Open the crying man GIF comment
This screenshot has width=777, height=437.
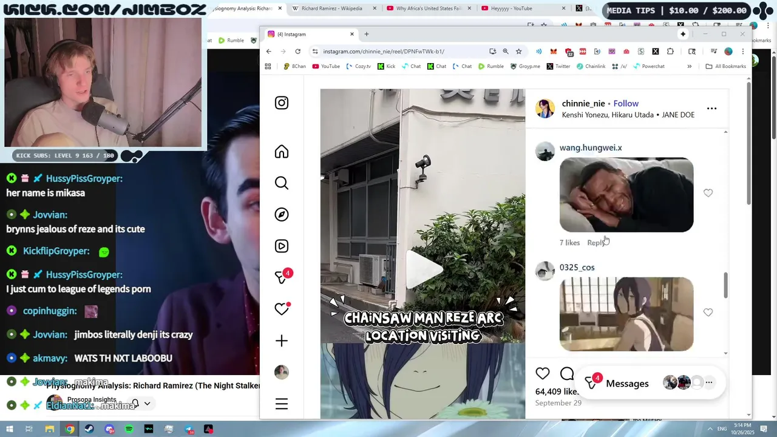626,195
